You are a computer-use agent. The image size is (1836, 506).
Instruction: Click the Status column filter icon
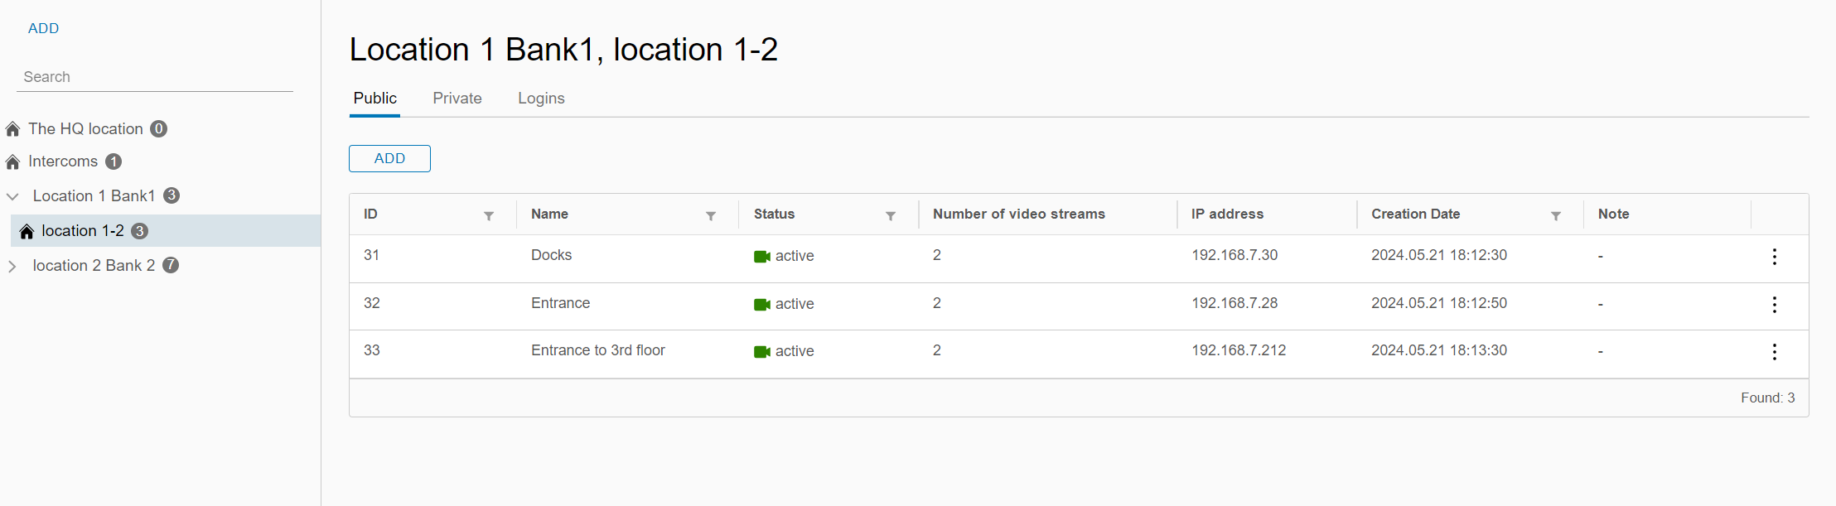[891, 216]
